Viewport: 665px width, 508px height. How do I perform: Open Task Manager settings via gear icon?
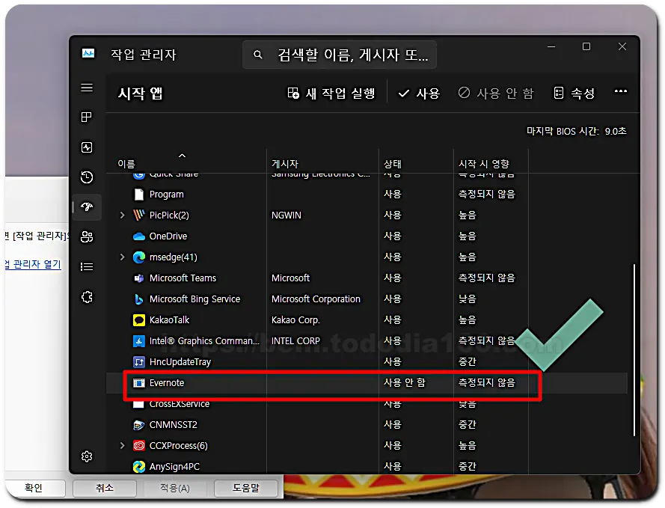87,456
